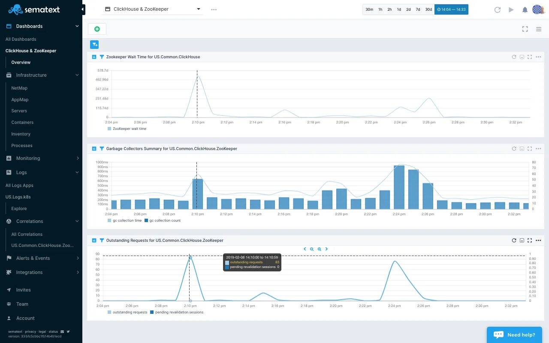
Task: Collapse the Logs sidebar section
Action: 77,172
